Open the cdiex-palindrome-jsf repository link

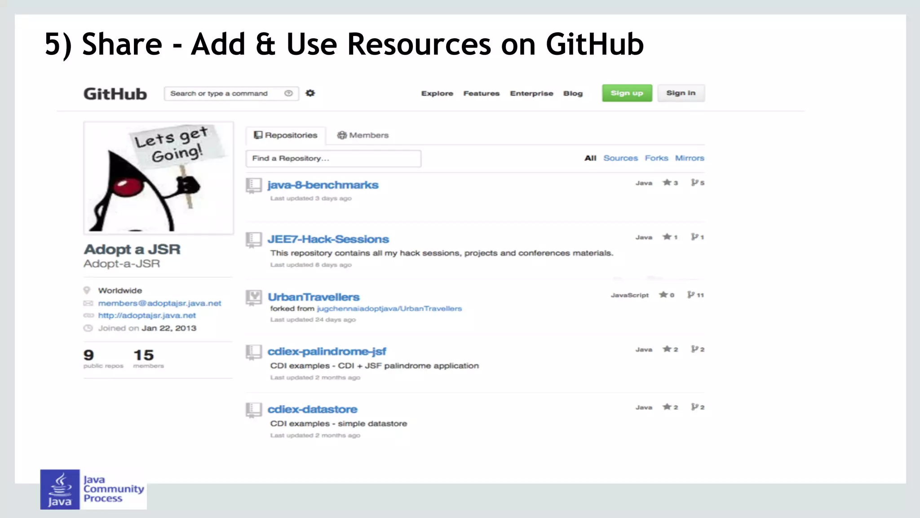[x=327, y=352]
